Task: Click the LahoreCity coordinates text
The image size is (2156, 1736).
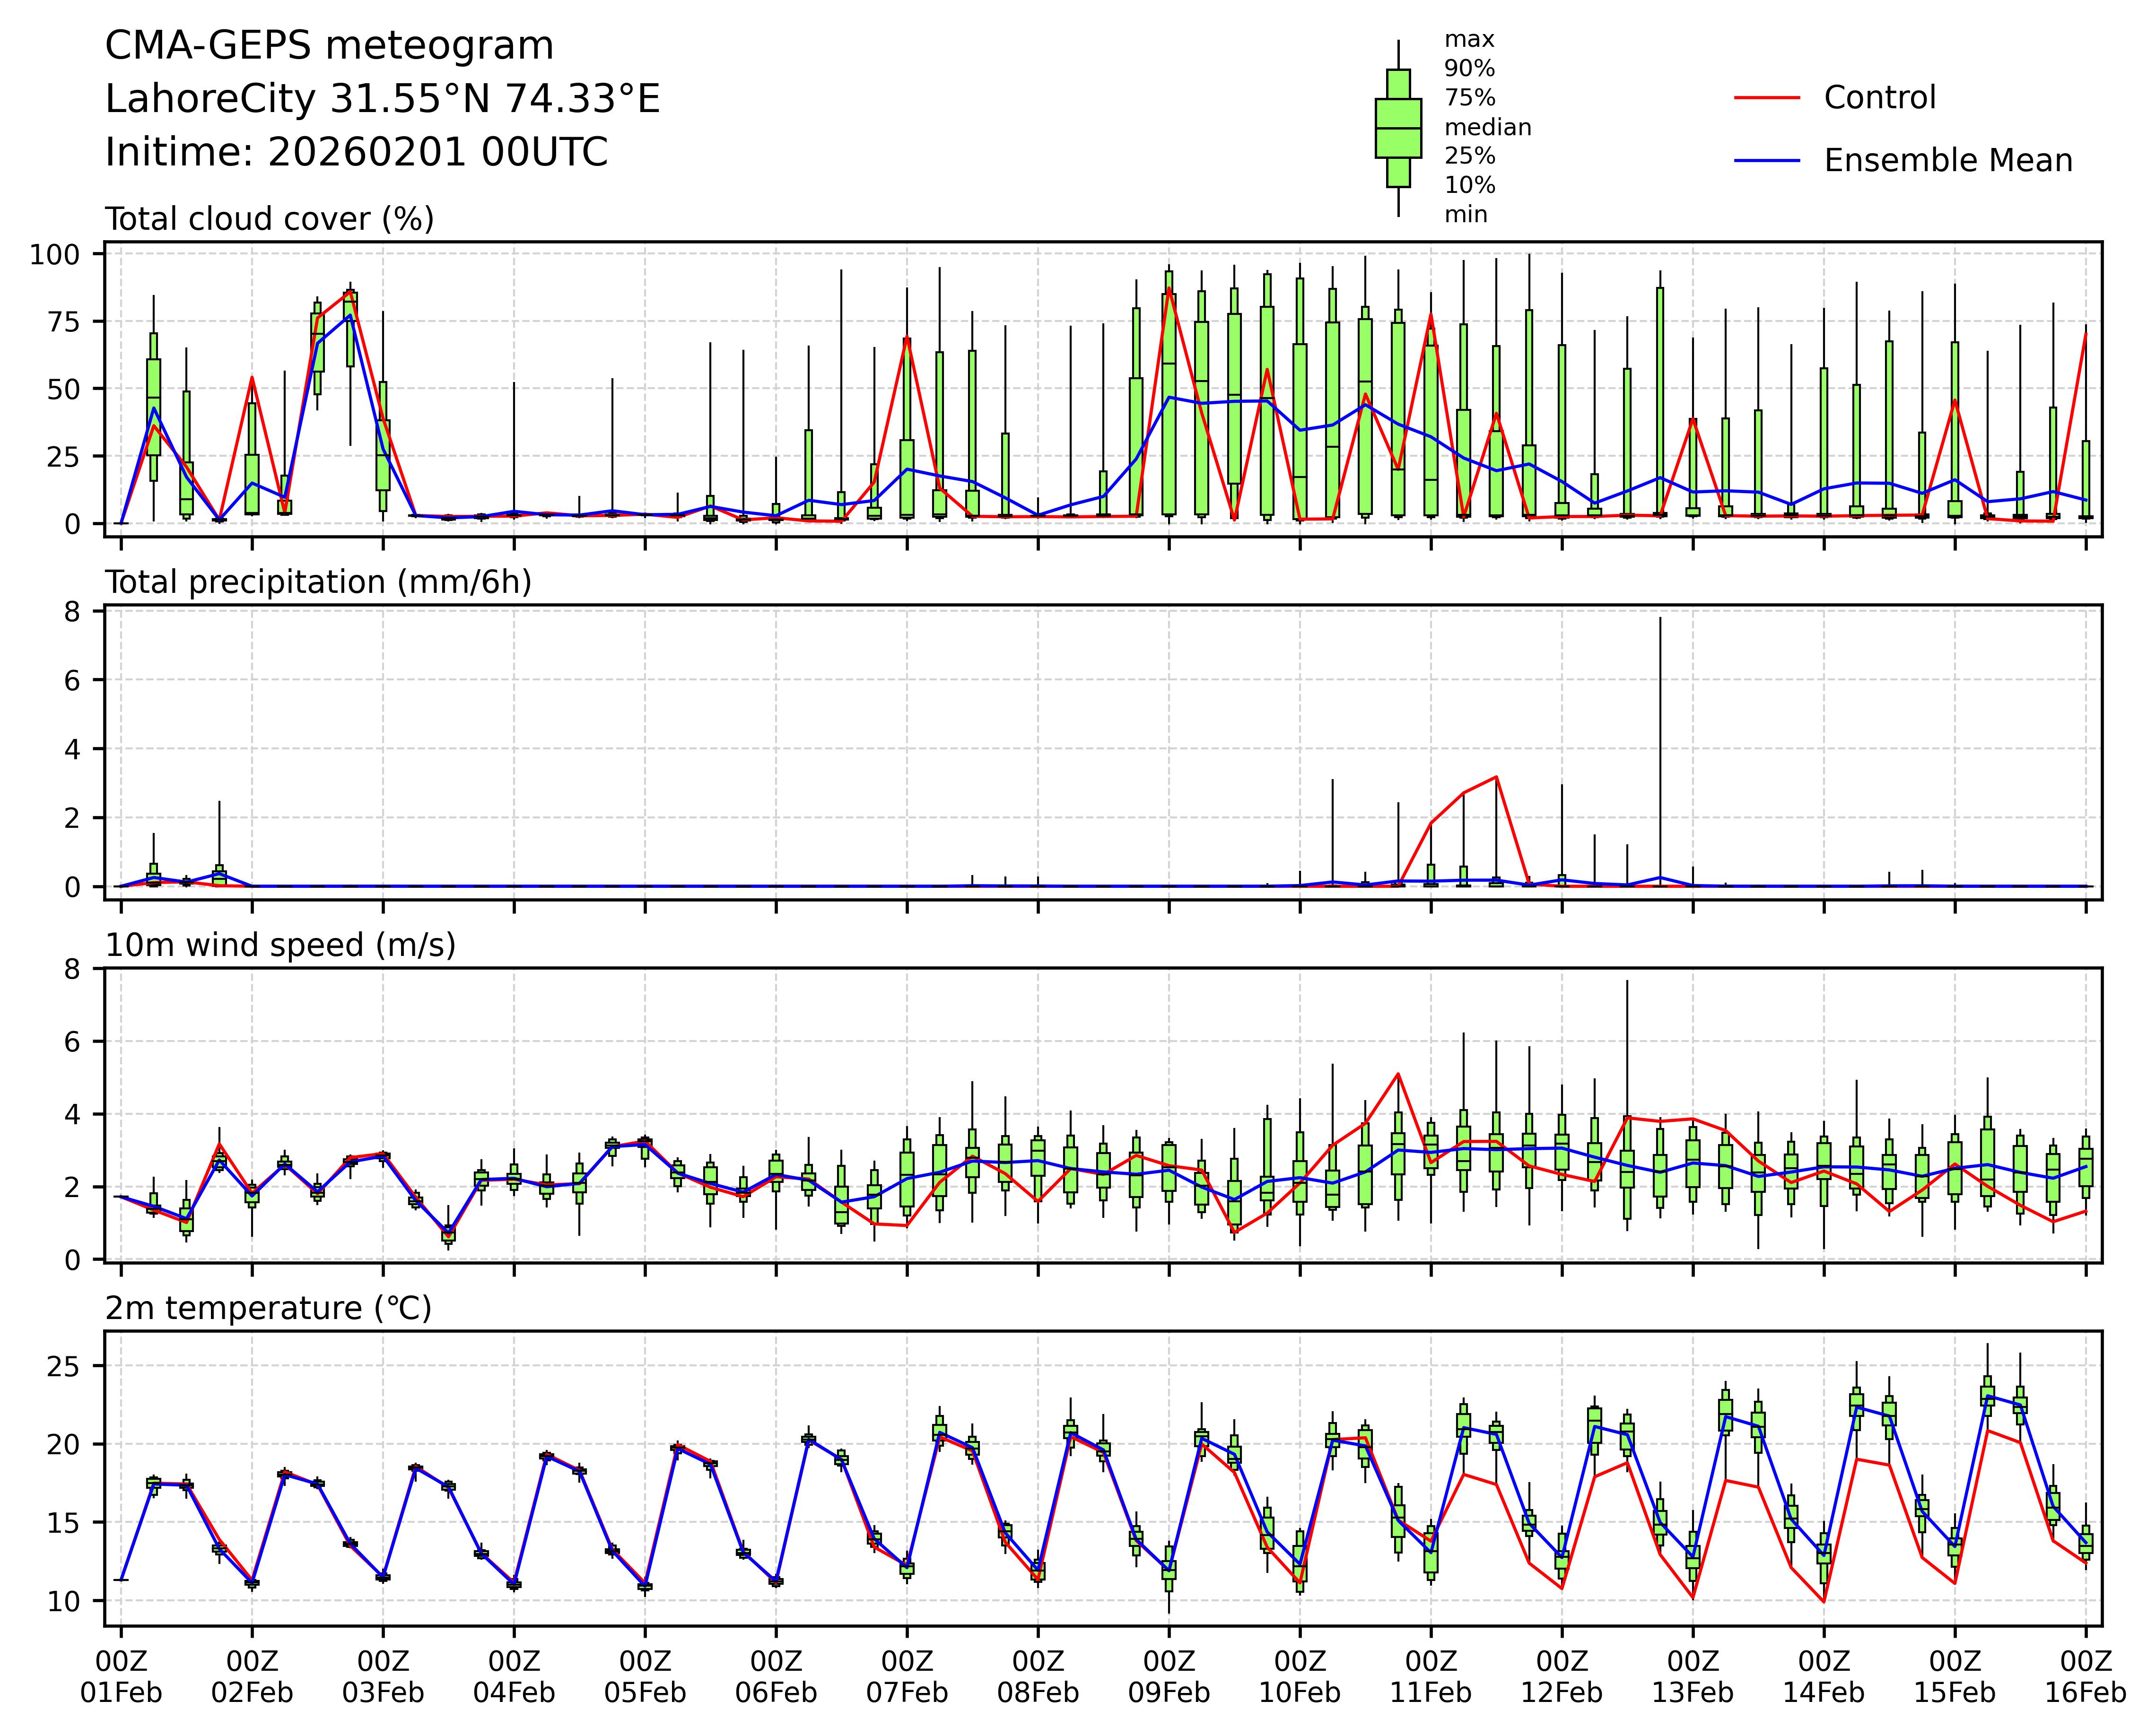Action: coord(382,99)
